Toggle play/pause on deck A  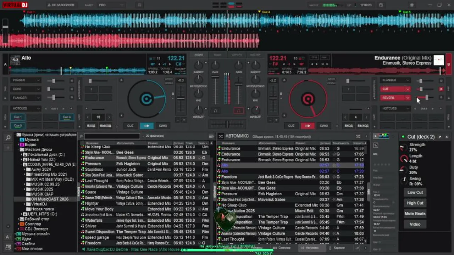[146, 126]
